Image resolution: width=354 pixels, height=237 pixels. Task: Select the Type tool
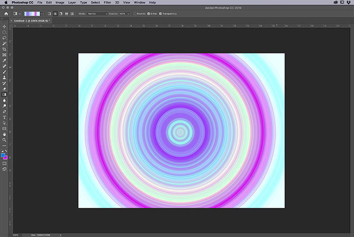click(4, 117)
